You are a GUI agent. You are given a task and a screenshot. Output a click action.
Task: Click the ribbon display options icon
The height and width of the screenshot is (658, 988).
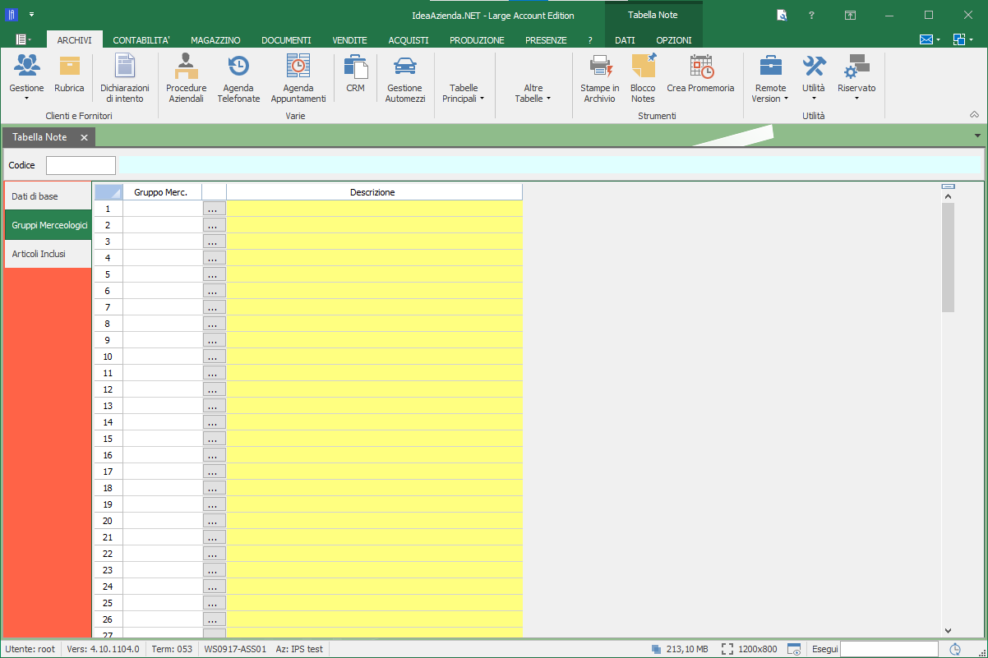850,15
